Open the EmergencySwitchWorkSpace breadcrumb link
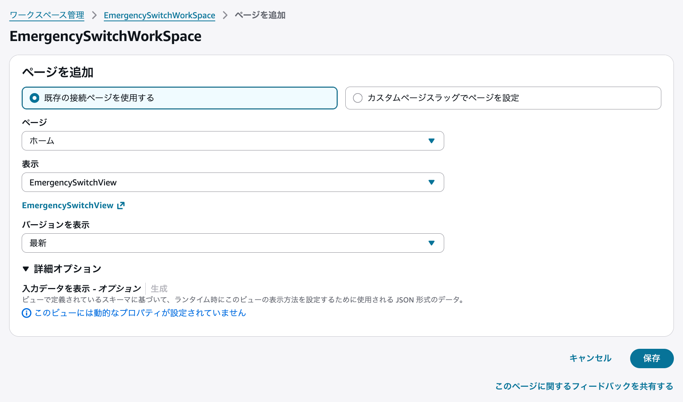The width and height of the screenshot is (683, 402). coord(159,15)
